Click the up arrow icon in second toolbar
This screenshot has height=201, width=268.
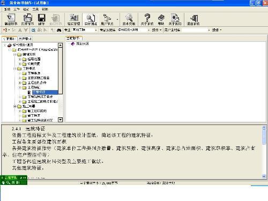pyautogui.click(x=20, y=30)
